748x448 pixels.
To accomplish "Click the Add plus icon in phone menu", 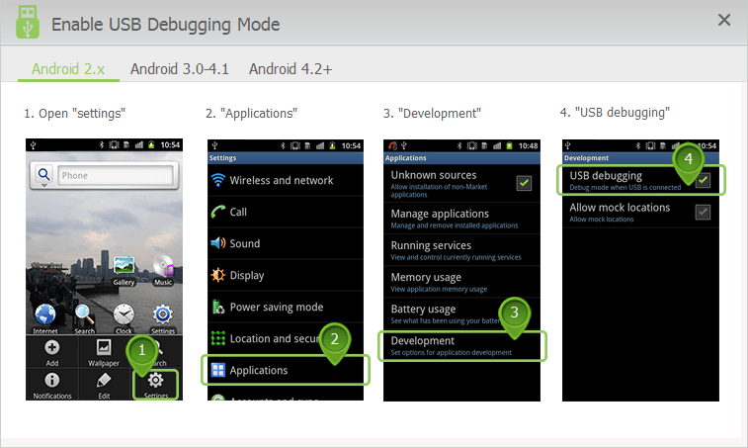I will tap(52, 347).
